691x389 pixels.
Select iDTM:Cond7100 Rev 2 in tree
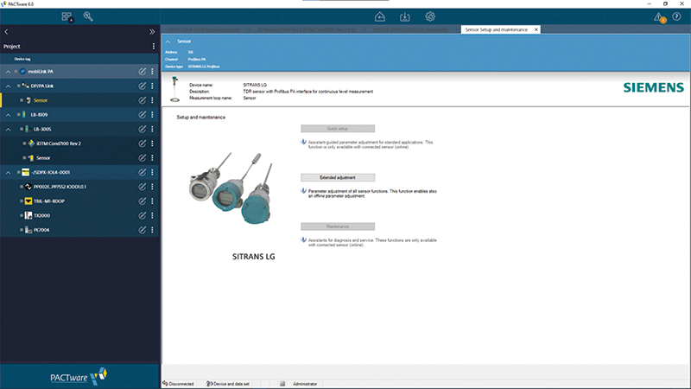[59, 143]
